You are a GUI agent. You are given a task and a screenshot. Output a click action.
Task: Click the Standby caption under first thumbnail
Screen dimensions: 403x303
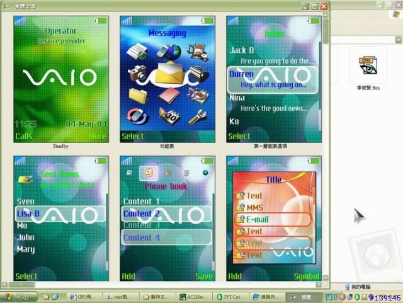60,146
